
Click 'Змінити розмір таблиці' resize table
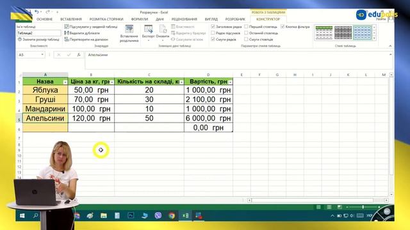[x=38, y=40]
